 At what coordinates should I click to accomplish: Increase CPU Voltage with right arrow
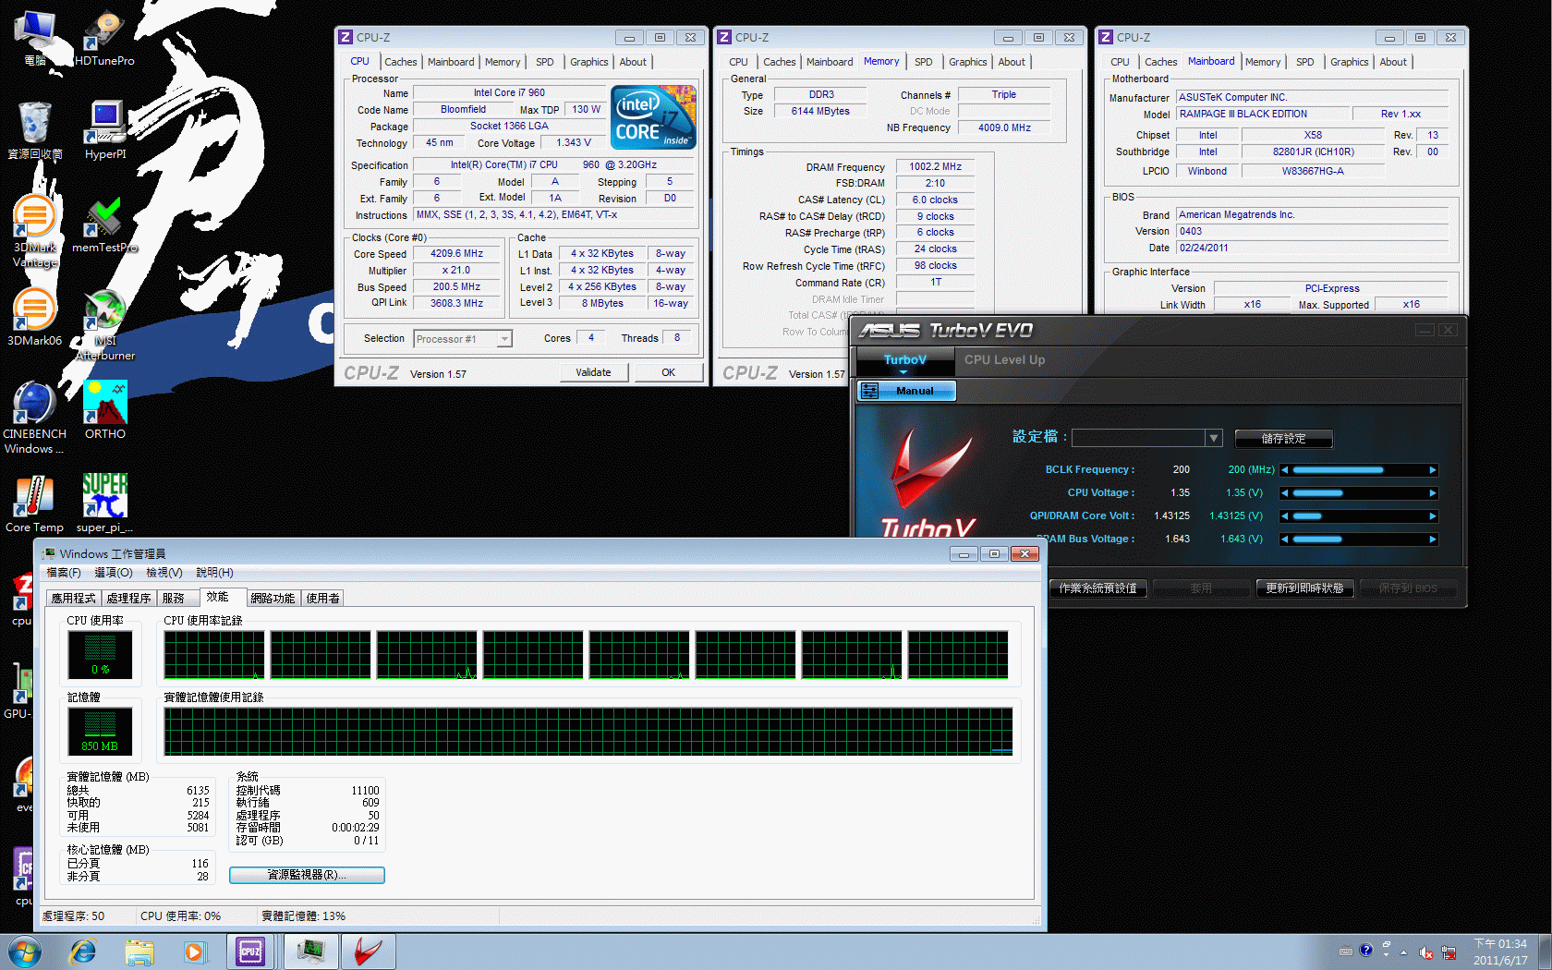tap(1433, 493)
